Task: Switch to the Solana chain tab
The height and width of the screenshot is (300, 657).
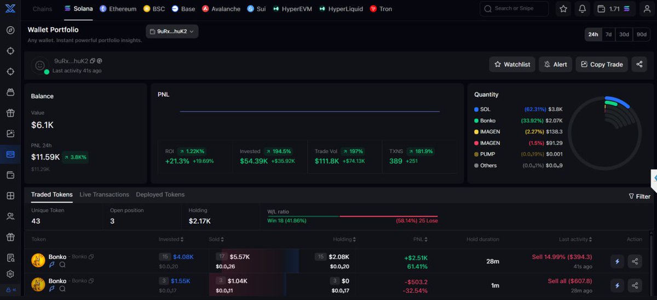Action: [x=78, y=9]
